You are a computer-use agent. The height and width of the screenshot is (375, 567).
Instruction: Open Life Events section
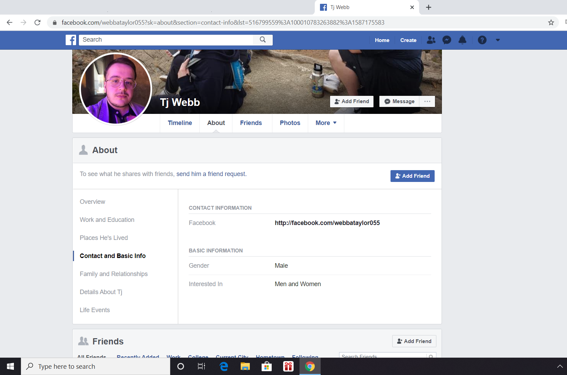(x=95, y=310)
